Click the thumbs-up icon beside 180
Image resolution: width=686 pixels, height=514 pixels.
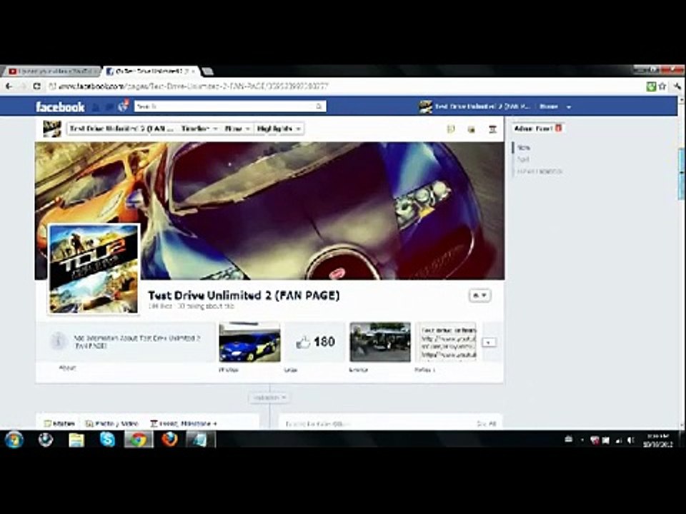[x=303, y=342]
